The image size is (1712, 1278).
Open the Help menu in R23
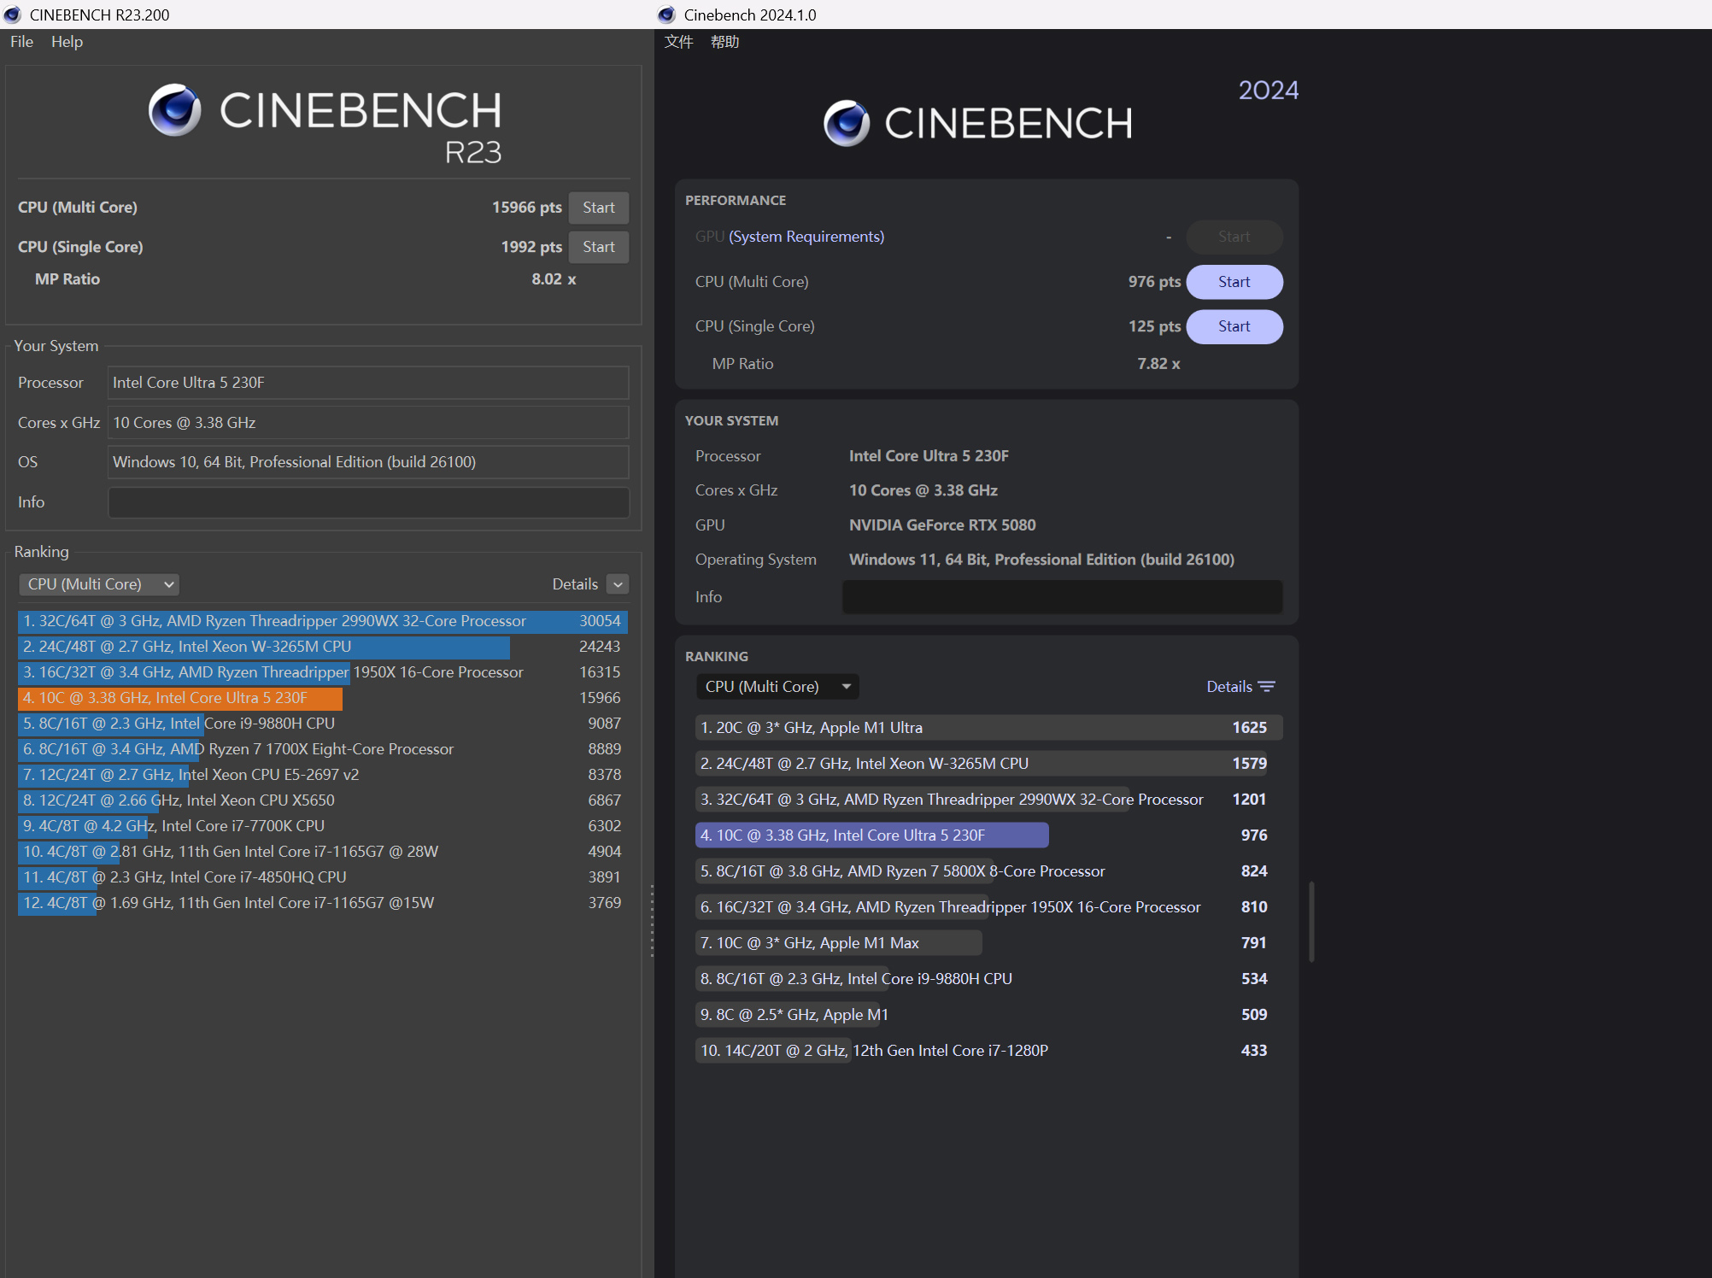67,42
